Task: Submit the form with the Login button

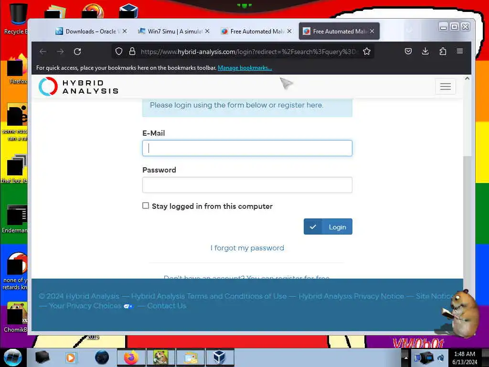Action: coord(328,227)
